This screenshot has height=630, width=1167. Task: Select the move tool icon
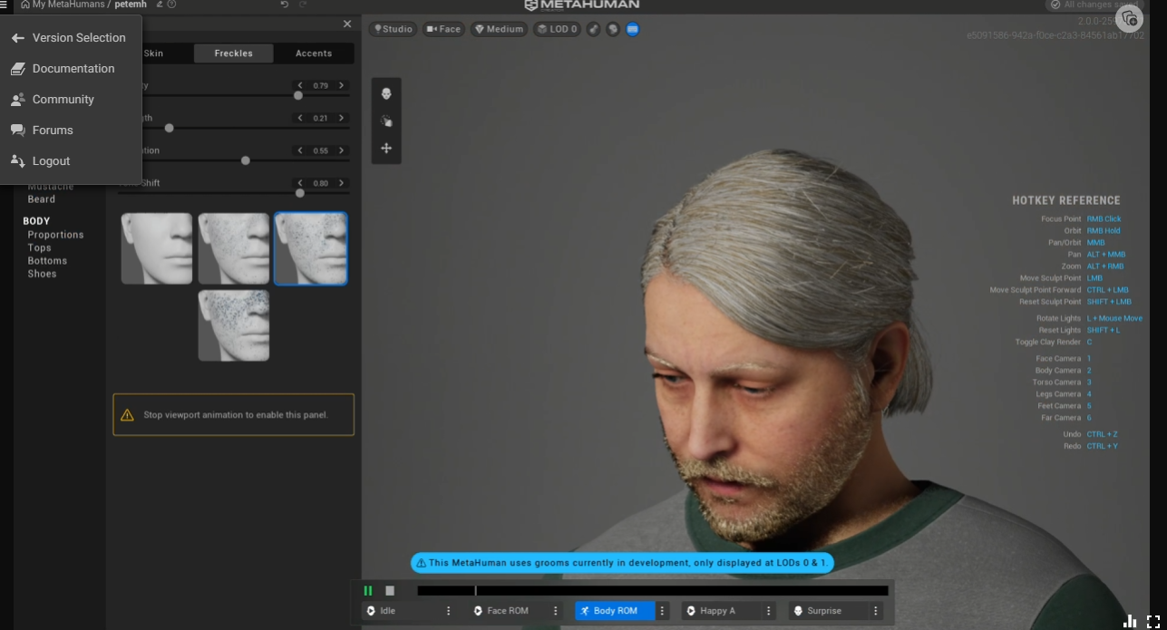click(x=386, y=148)
